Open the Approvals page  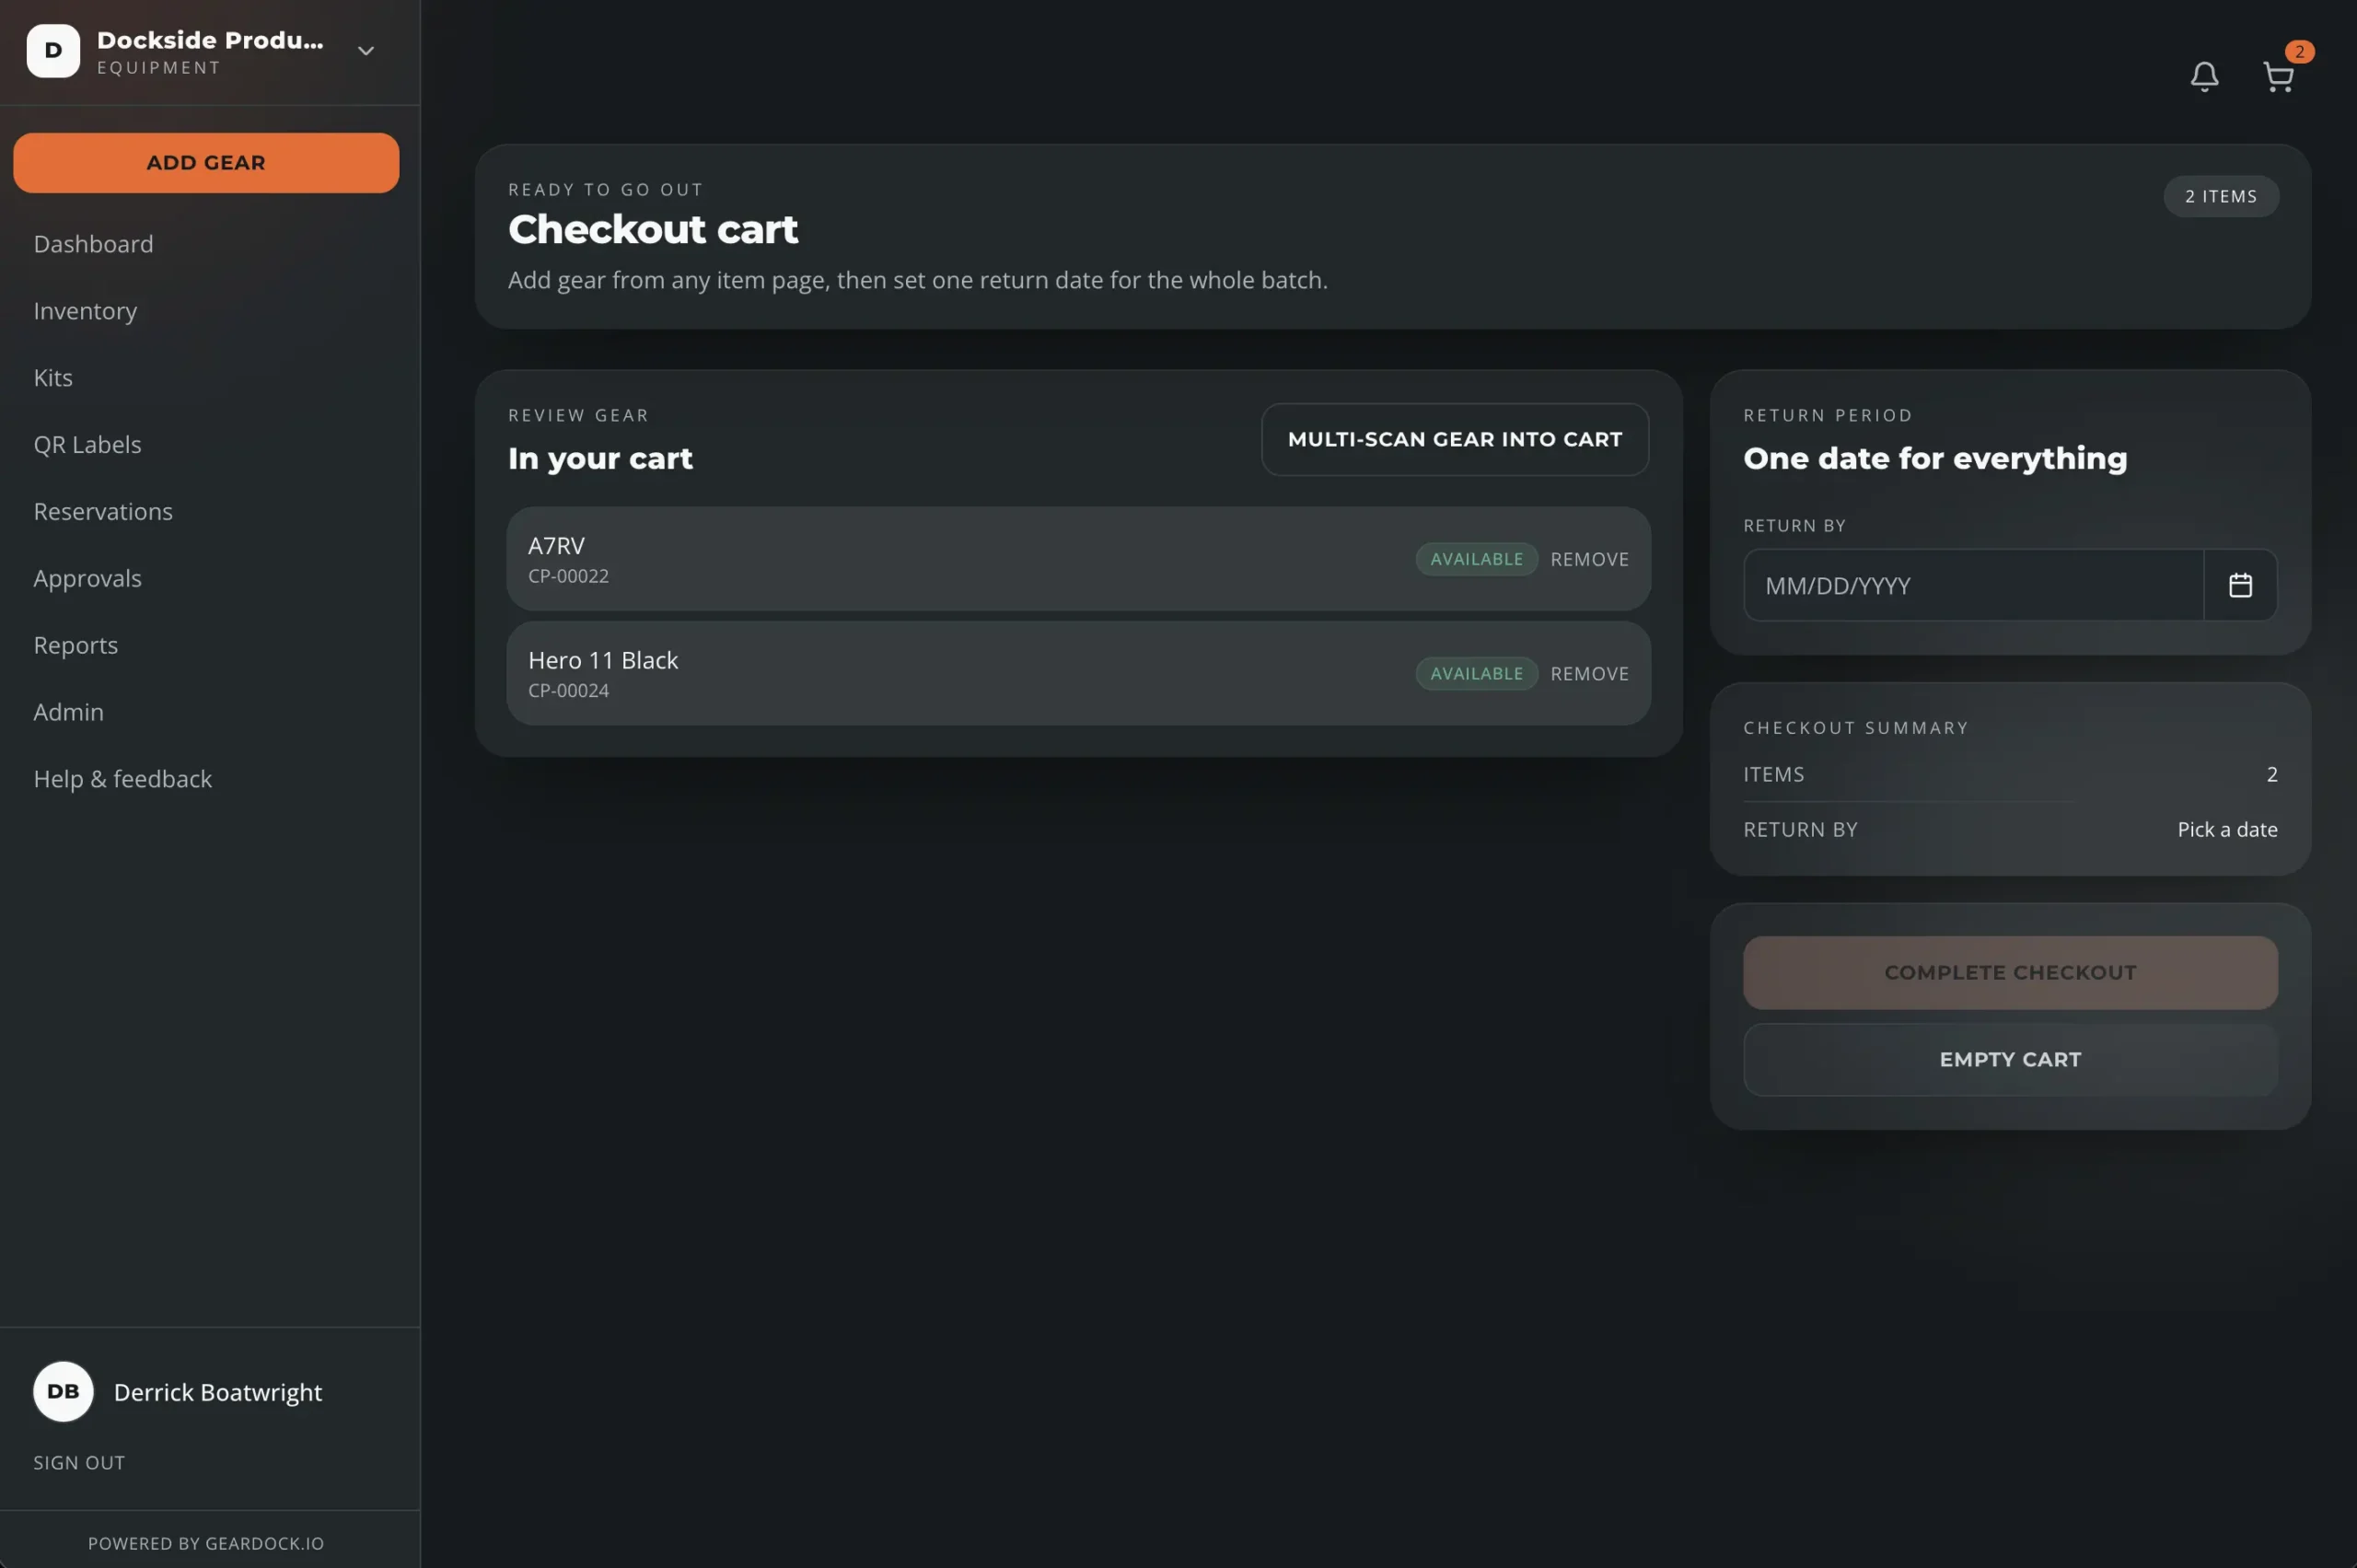click(87, 579)
